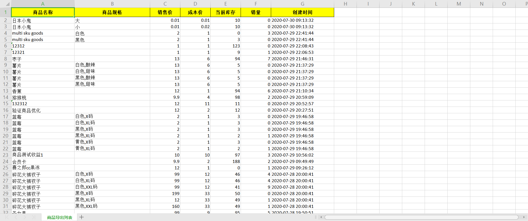
Task: Click the 创建时间 header cell
Action: point(303,12)
